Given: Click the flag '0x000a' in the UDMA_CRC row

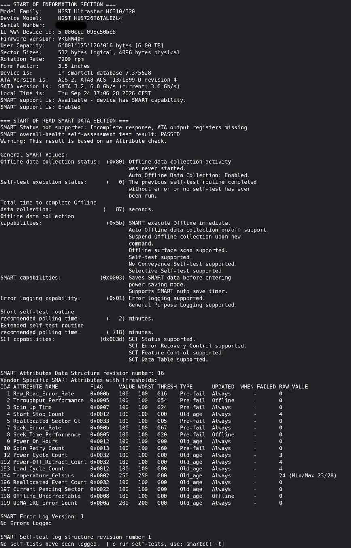Looking at the screenshot, I should 100,503.
